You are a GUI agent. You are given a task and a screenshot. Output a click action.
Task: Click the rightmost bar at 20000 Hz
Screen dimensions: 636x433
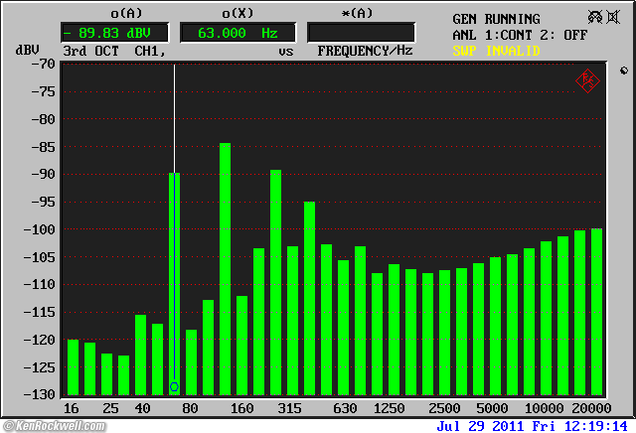point(596,311)
